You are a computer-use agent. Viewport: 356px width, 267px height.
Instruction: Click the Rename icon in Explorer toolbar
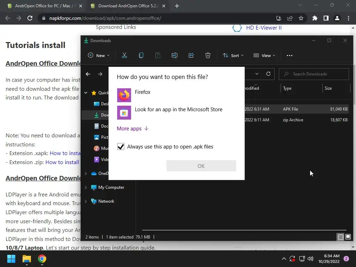tap(175, 55)
